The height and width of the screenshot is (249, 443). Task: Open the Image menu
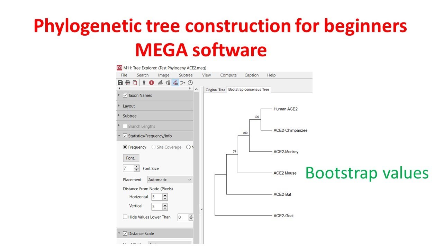164,75
